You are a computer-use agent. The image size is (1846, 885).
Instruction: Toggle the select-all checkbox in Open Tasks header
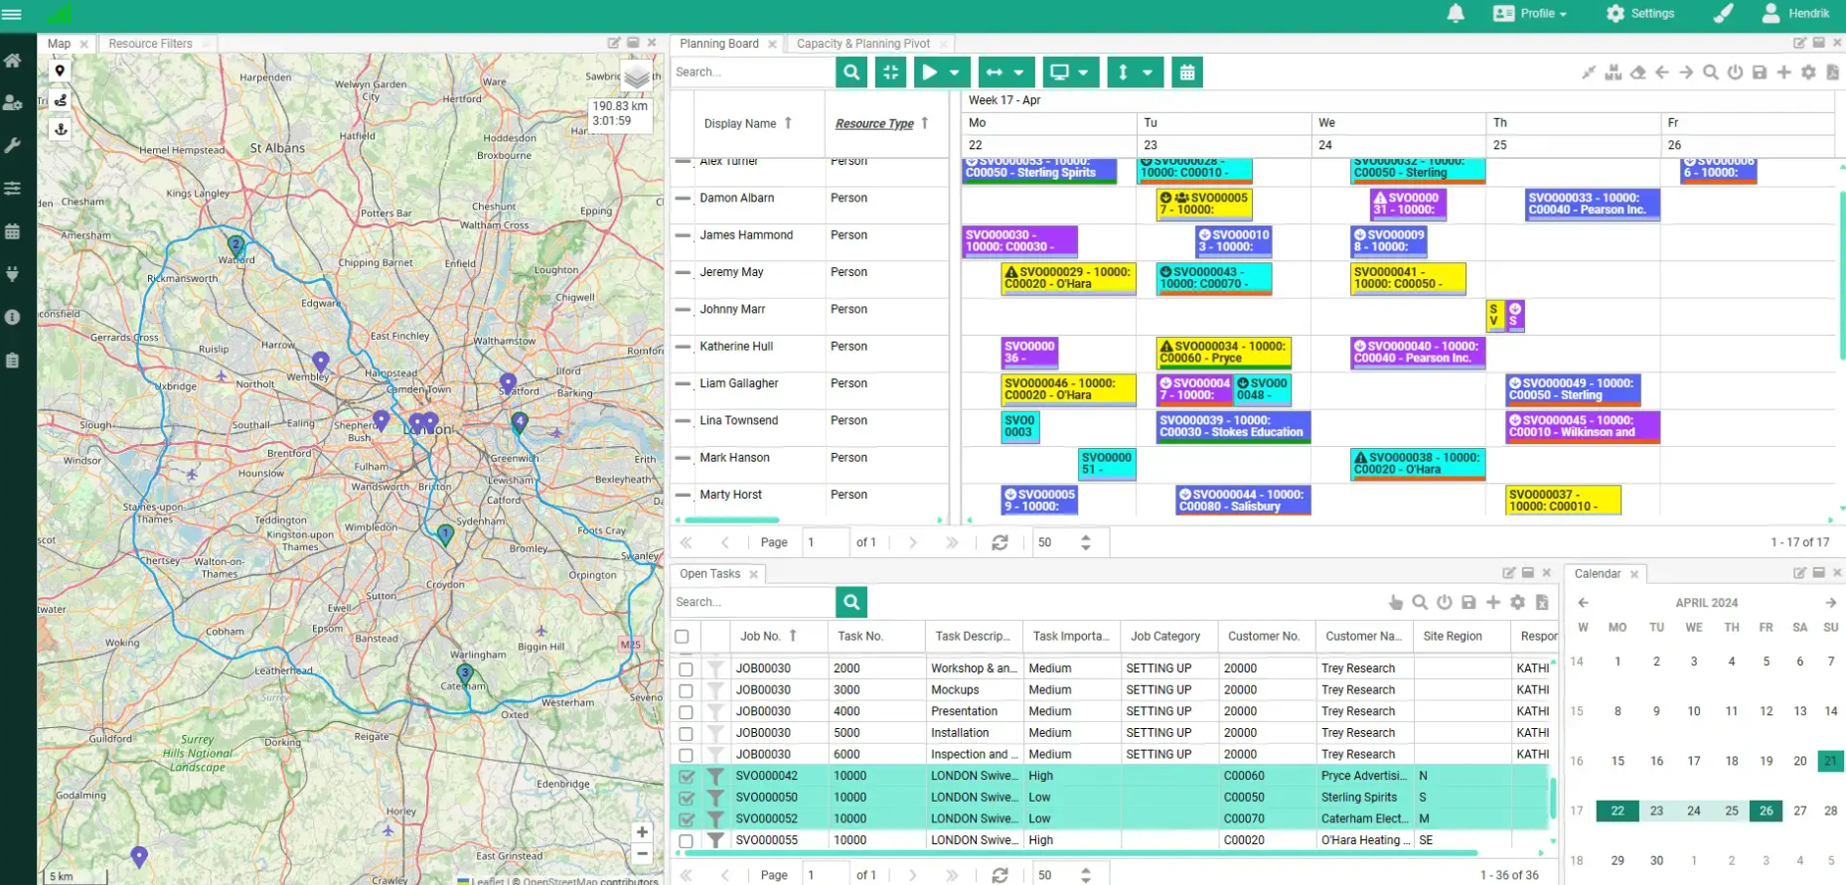(x=682, y=637)
